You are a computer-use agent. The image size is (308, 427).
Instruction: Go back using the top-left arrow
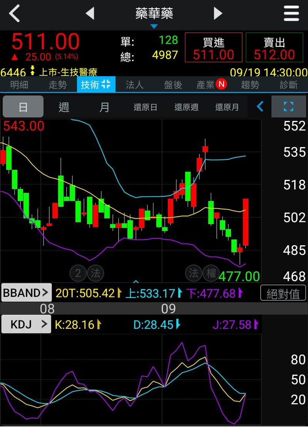click(15, 13)
